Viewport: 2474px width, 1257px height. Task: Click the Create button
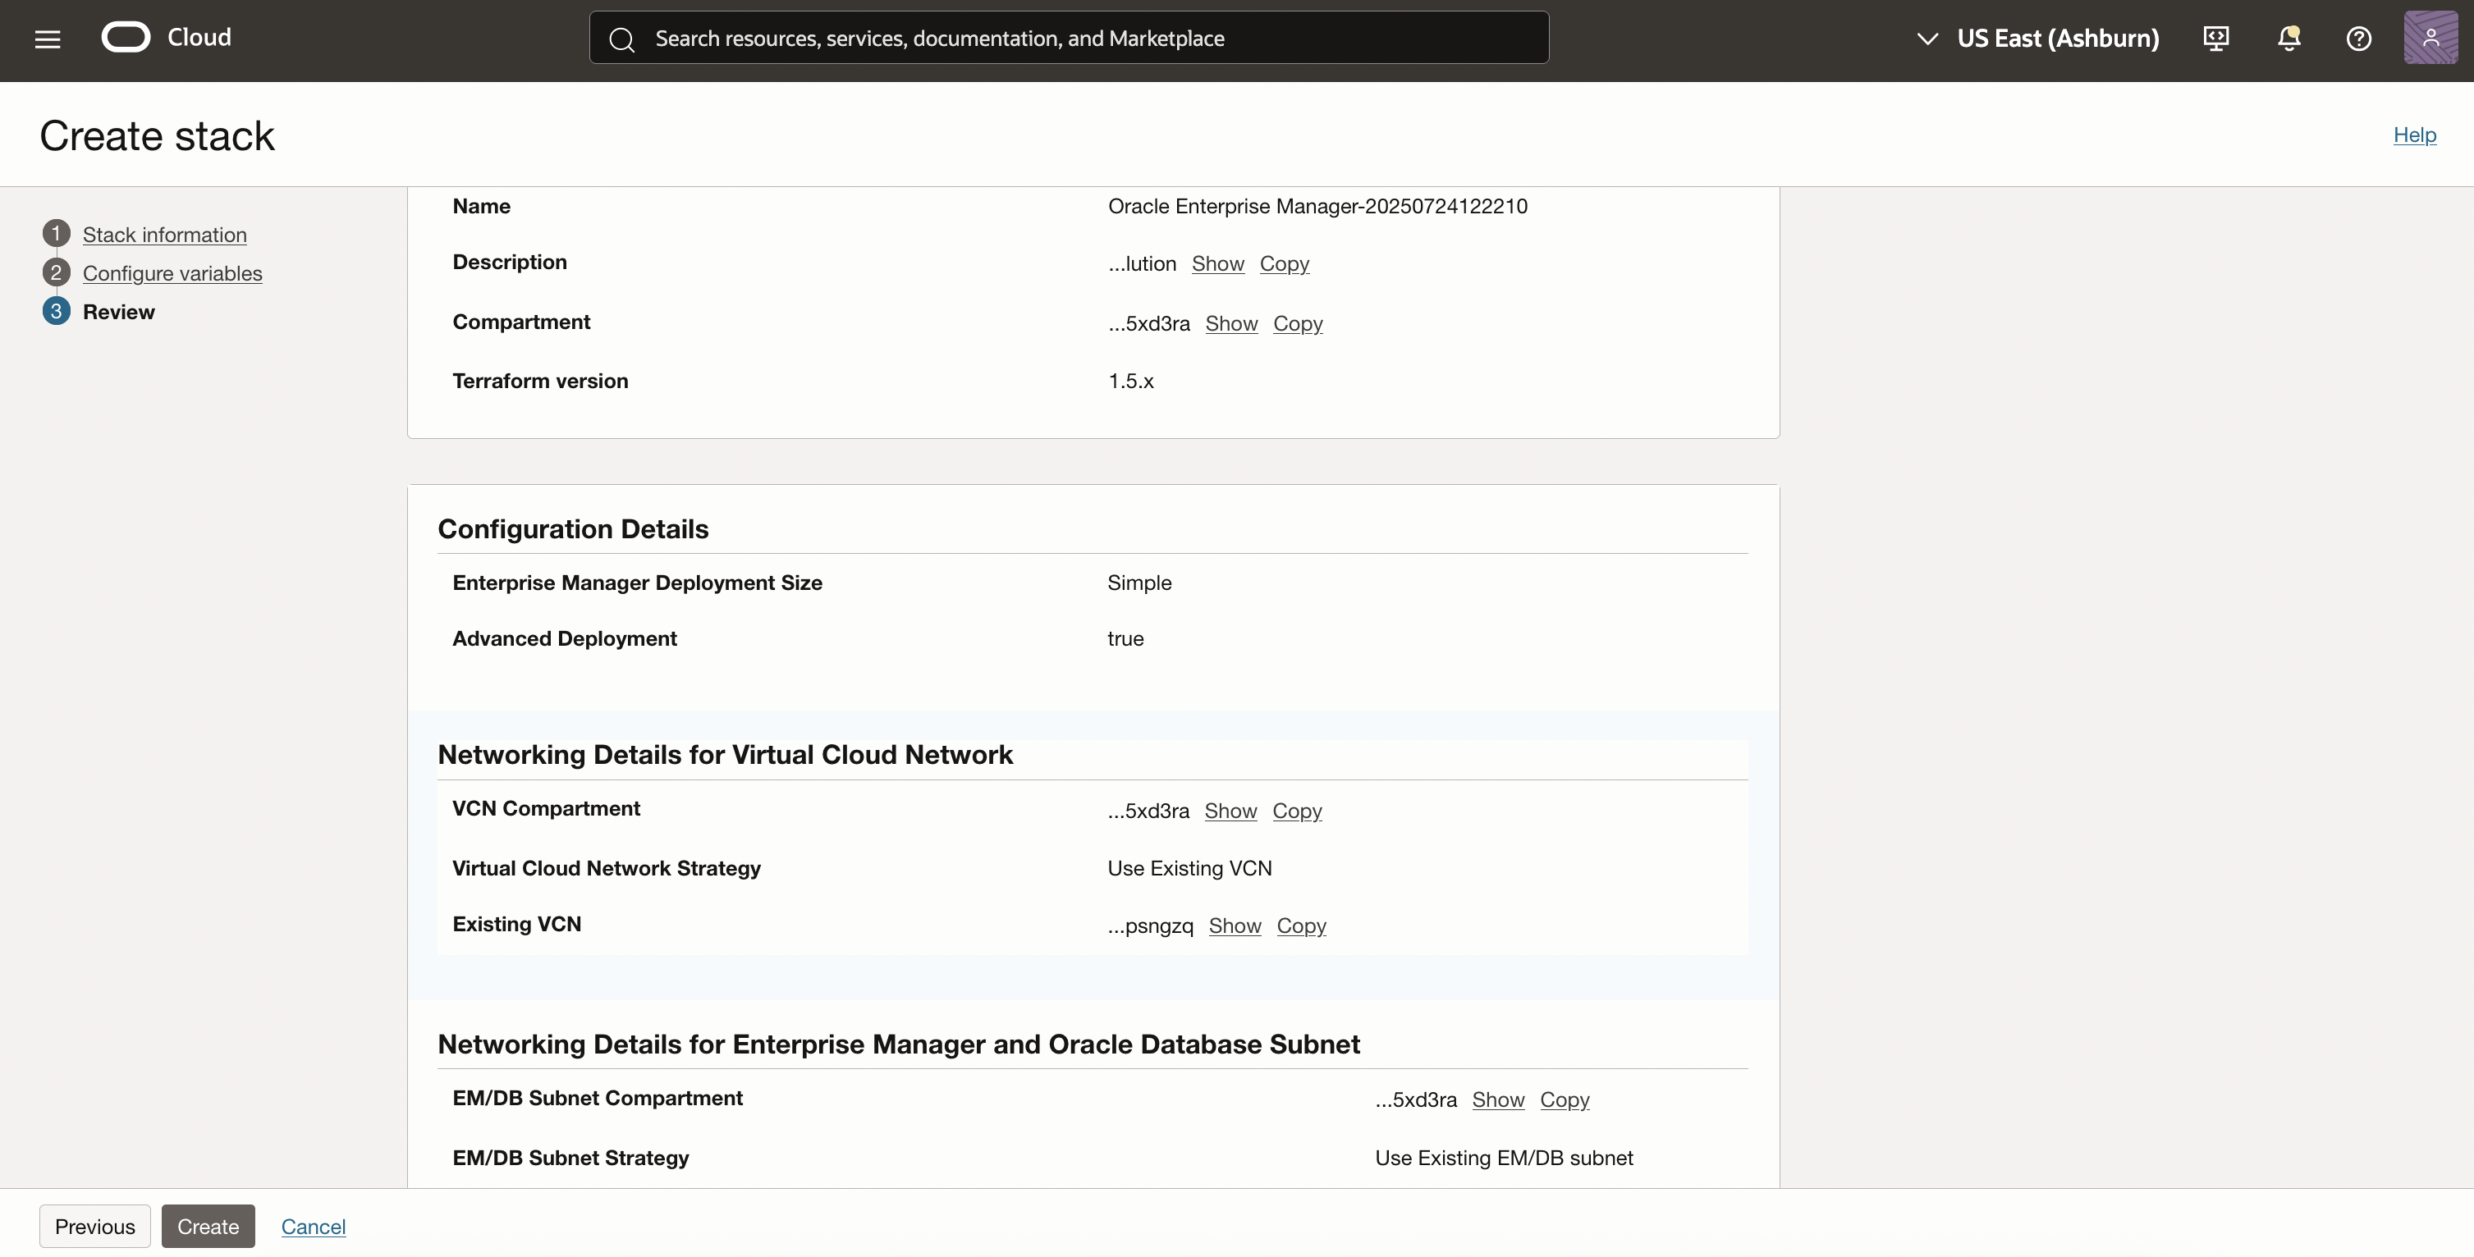click(x=208, y=1227)
